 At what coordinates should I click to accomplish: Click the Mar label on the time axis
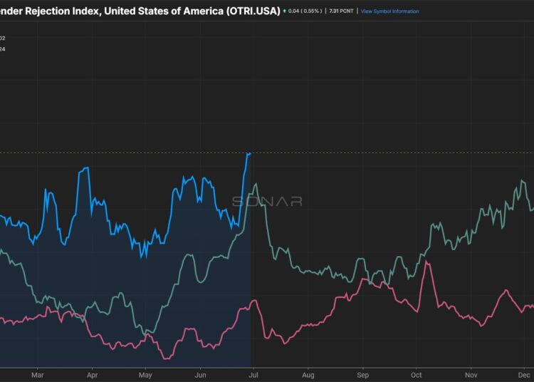tap(38, 374)
